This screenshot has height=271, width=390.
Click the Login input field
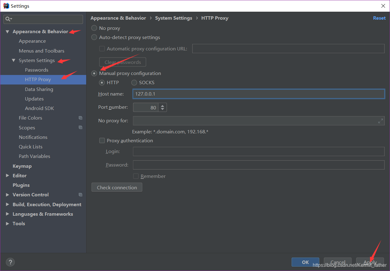point(259,151)
